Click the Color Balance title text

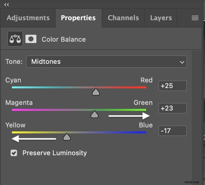64,39
